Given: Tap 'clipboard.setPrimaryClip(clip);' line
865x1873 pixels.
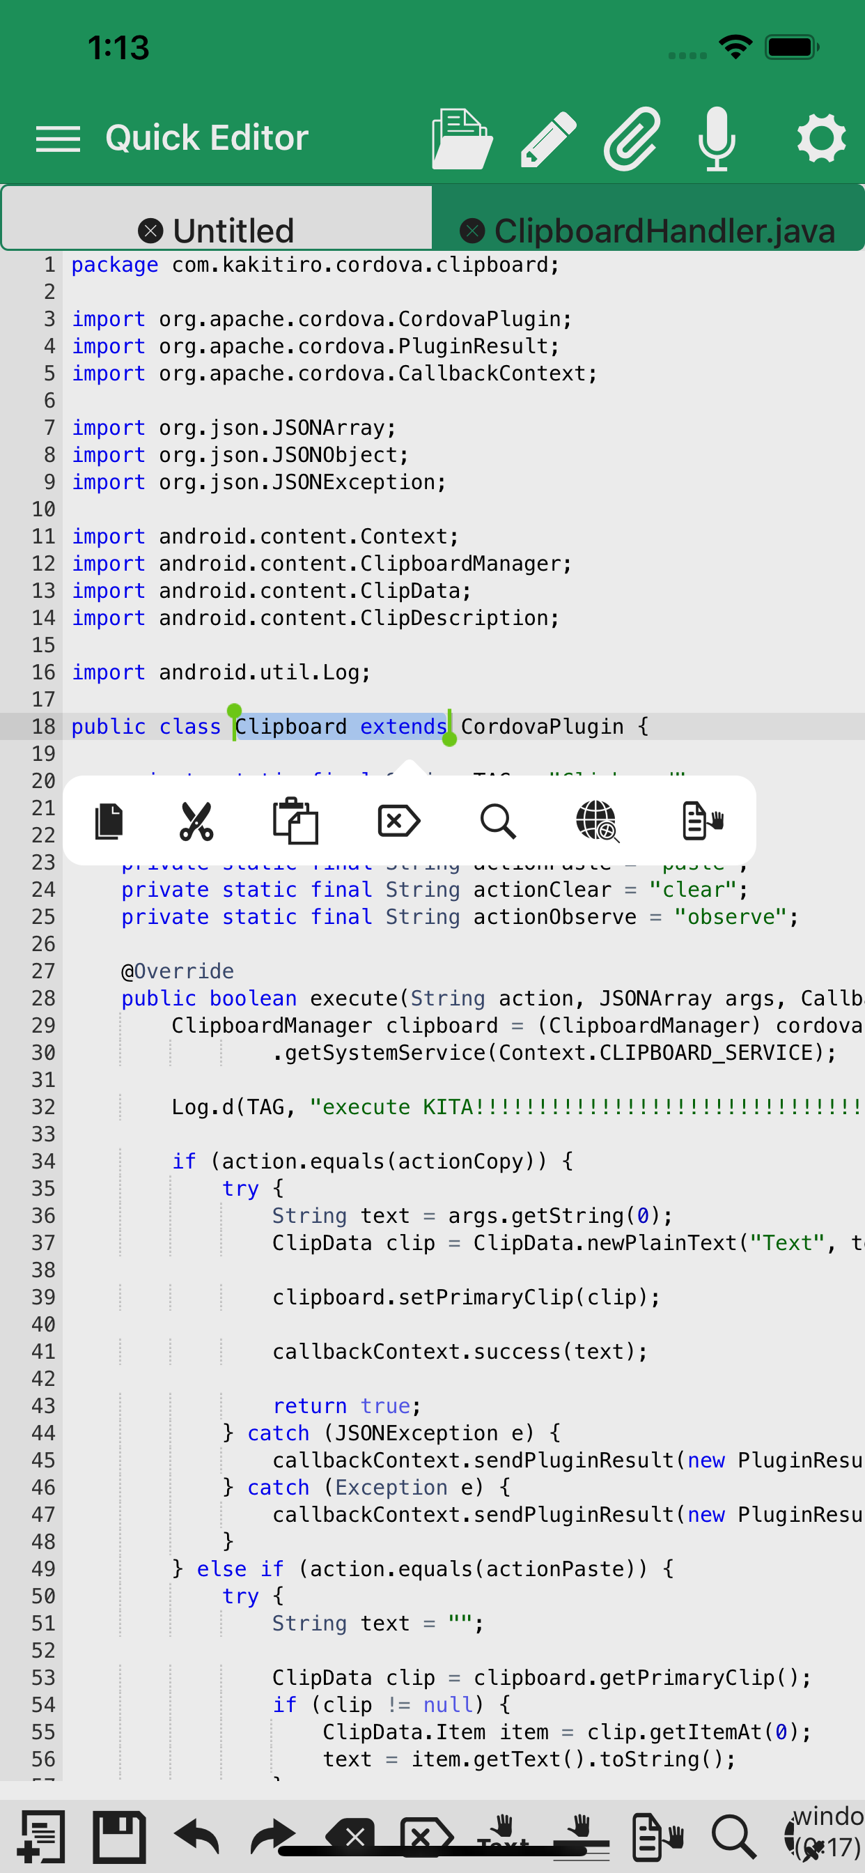Looking at the screenshot, I should point(466,1297).
